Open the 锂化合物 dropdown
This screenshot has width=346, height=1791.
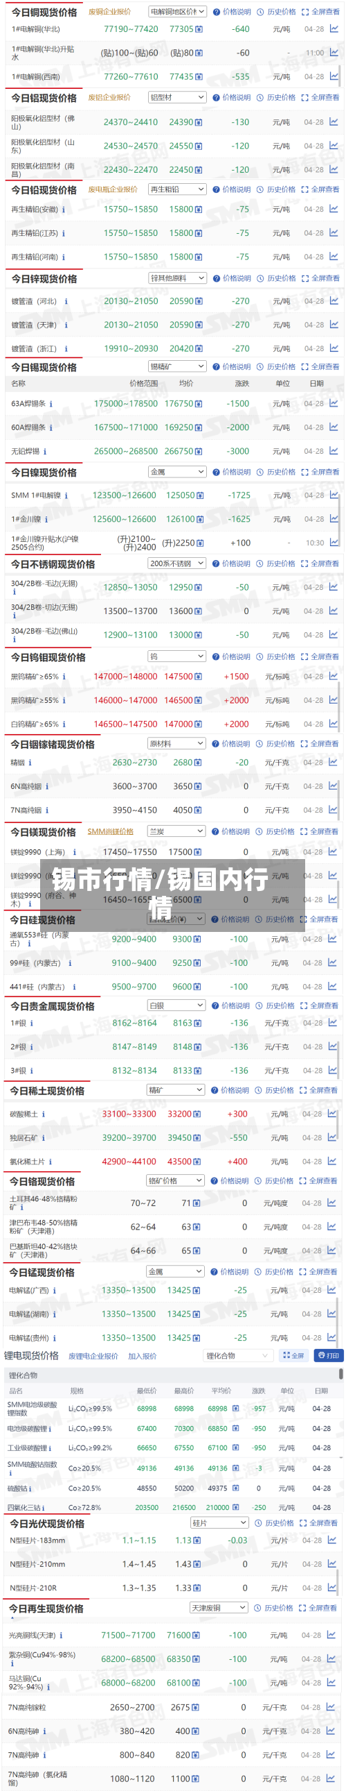pos(237,1356)
